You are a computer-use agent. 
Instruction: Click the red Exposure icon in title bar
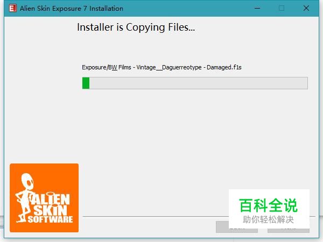coord(13,8)
